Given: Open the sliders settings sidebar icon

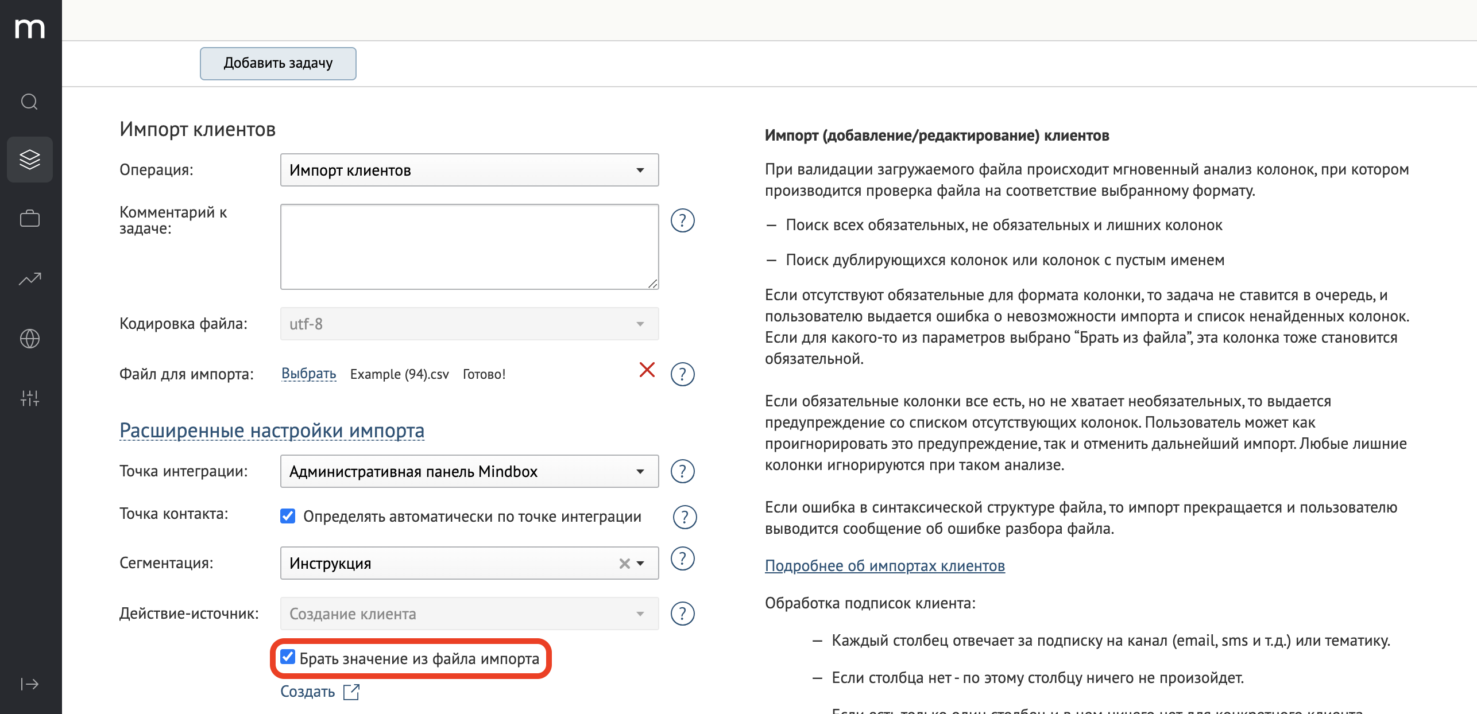Looking at the screenshot, I should click(x=30, y=398).
